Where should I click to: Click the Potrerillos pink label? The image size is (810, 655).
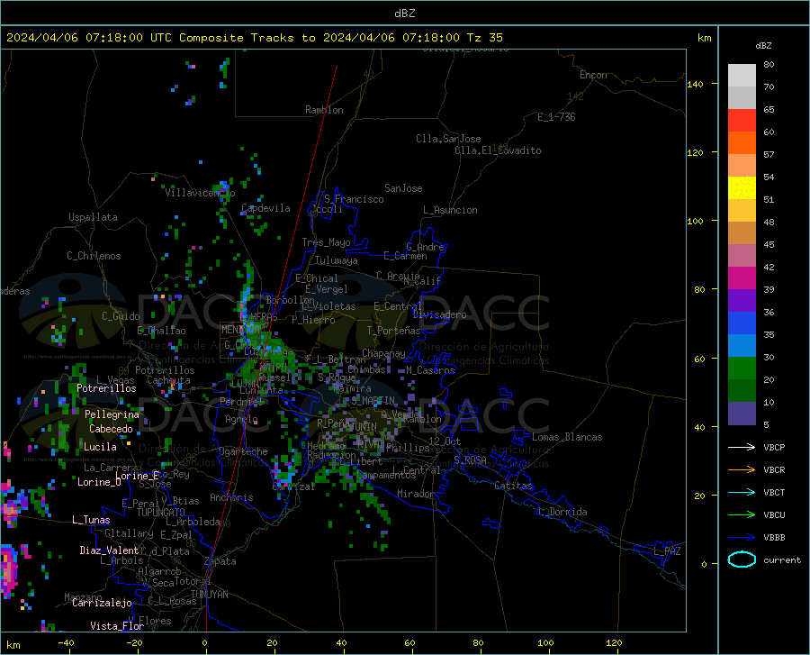tap(106, 388)
